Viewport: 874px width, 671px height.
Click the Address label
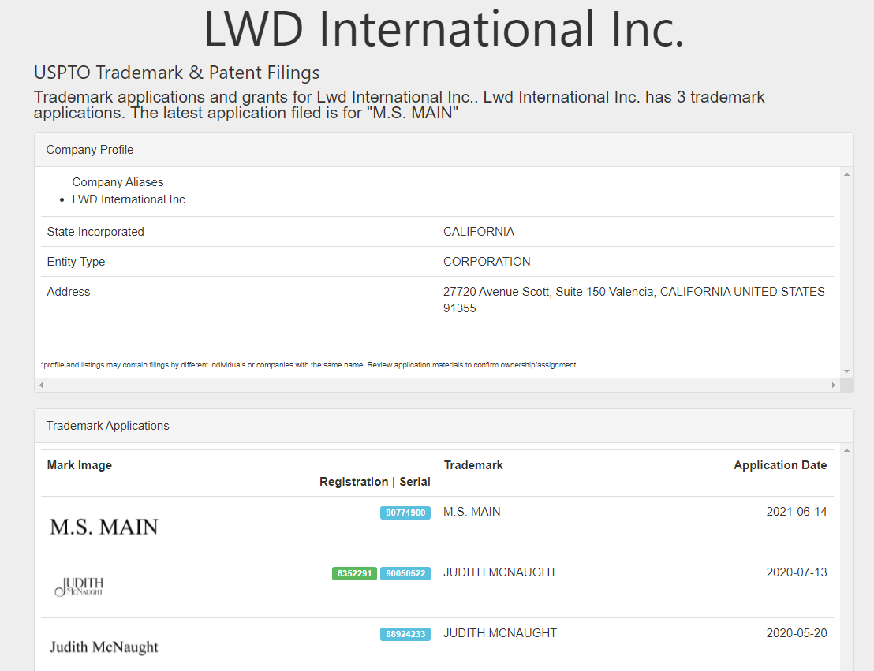pos(69,292)
